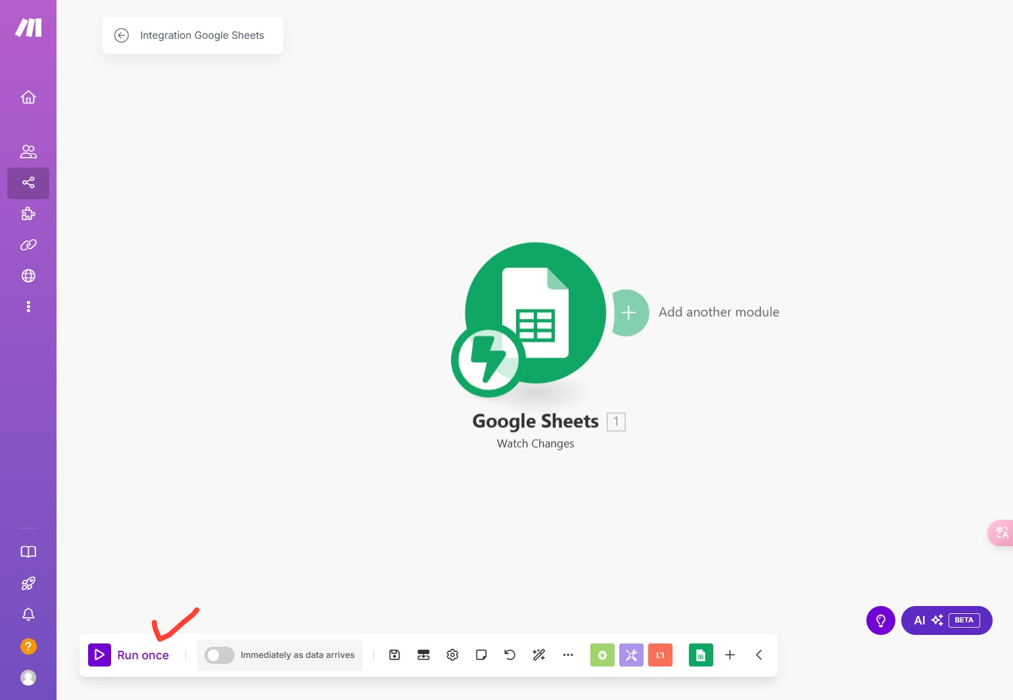1013x700 pixels.
Task: Open the Connections link icon
Action: pyautogui.click(x=28, y=245)
